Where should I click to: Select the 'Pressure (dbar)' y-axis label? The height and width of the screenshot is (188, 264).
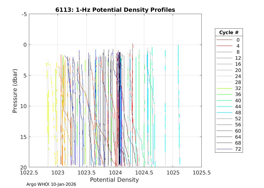(x=15, y=91)
